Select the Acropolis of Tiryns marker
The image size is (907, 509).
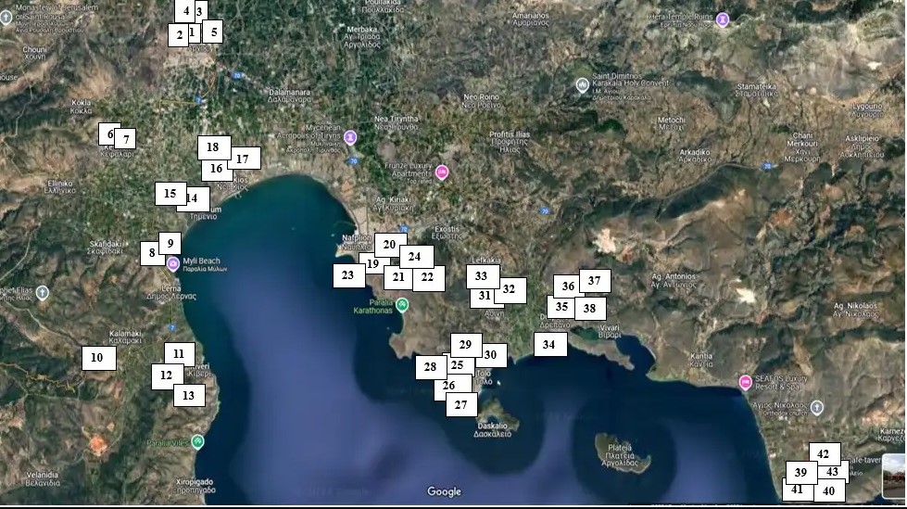(350, 137)
